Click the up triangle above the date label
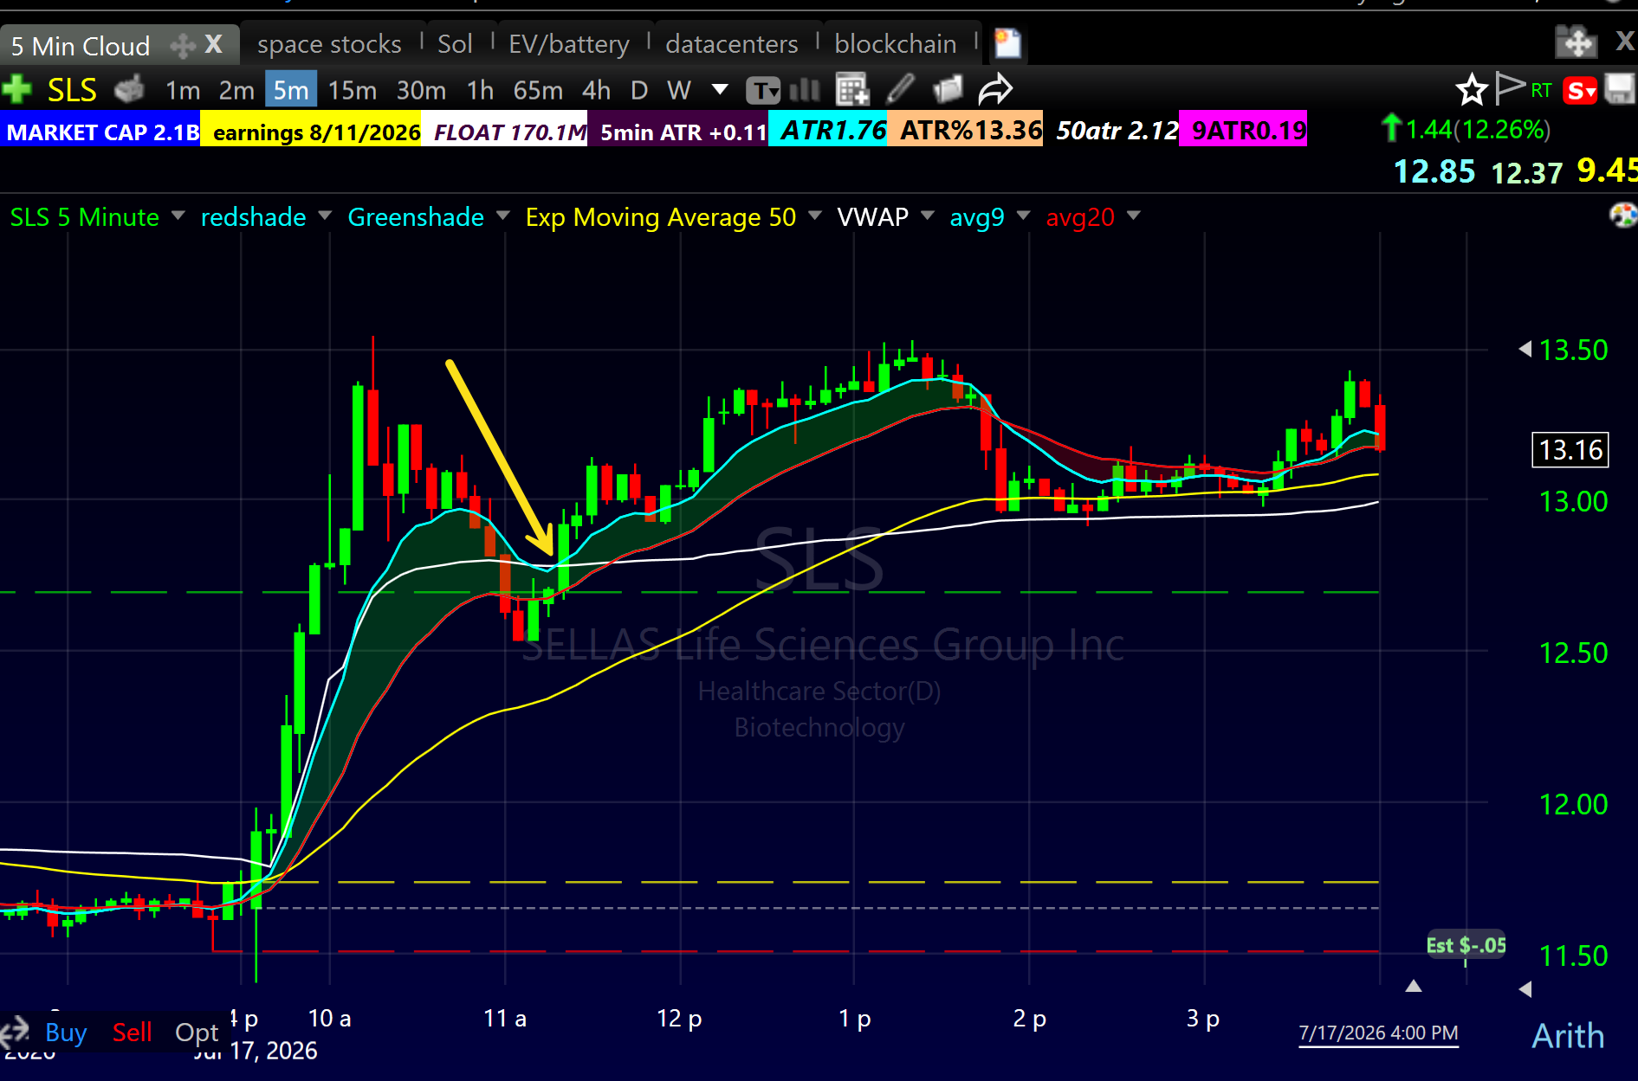The width and height of the screenshot is (1638, 1081). pyautogui.click(x=1414, y=986)
